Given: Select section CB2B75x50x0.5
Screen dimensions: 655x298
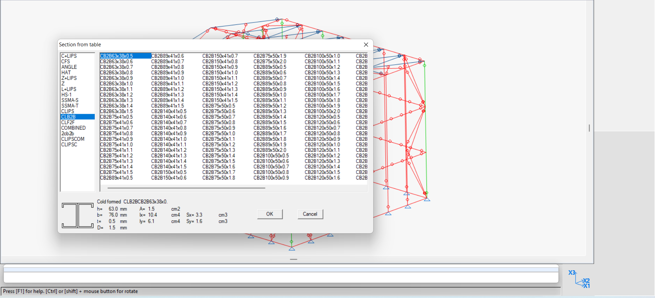Looking at the screenshot, I should pyautogui.click(x=219, y=106).
